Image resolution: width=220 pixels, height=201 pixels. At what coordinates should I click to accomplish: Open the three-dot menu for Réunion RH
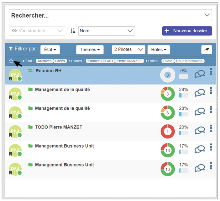tap(211, 72)
